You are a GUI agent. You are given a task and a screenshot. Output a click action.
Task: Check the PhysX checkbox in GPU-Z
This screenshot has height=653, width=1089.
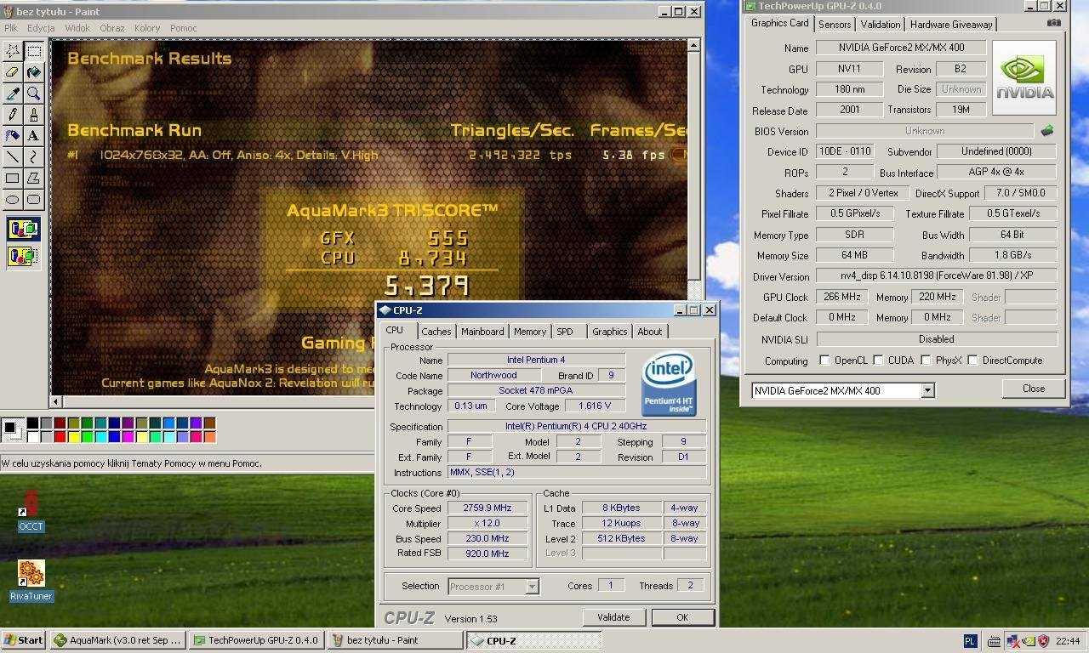926,361
